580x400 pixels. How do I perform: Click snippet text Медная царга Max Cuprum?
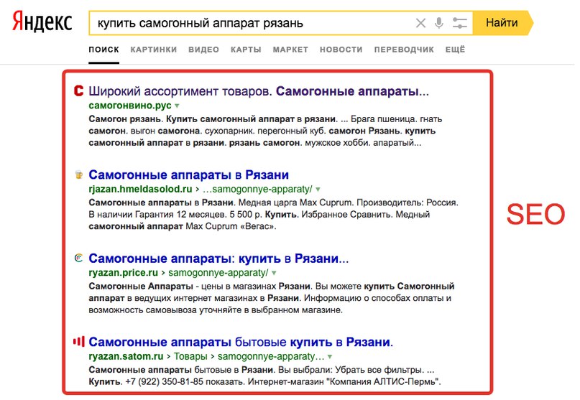tap(294, 203)
